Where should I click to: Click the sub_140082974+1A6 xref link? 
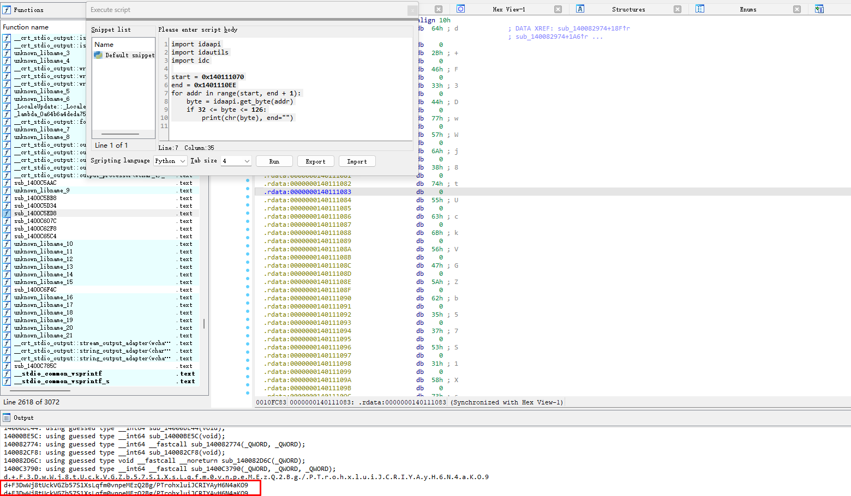click(552, 37)
